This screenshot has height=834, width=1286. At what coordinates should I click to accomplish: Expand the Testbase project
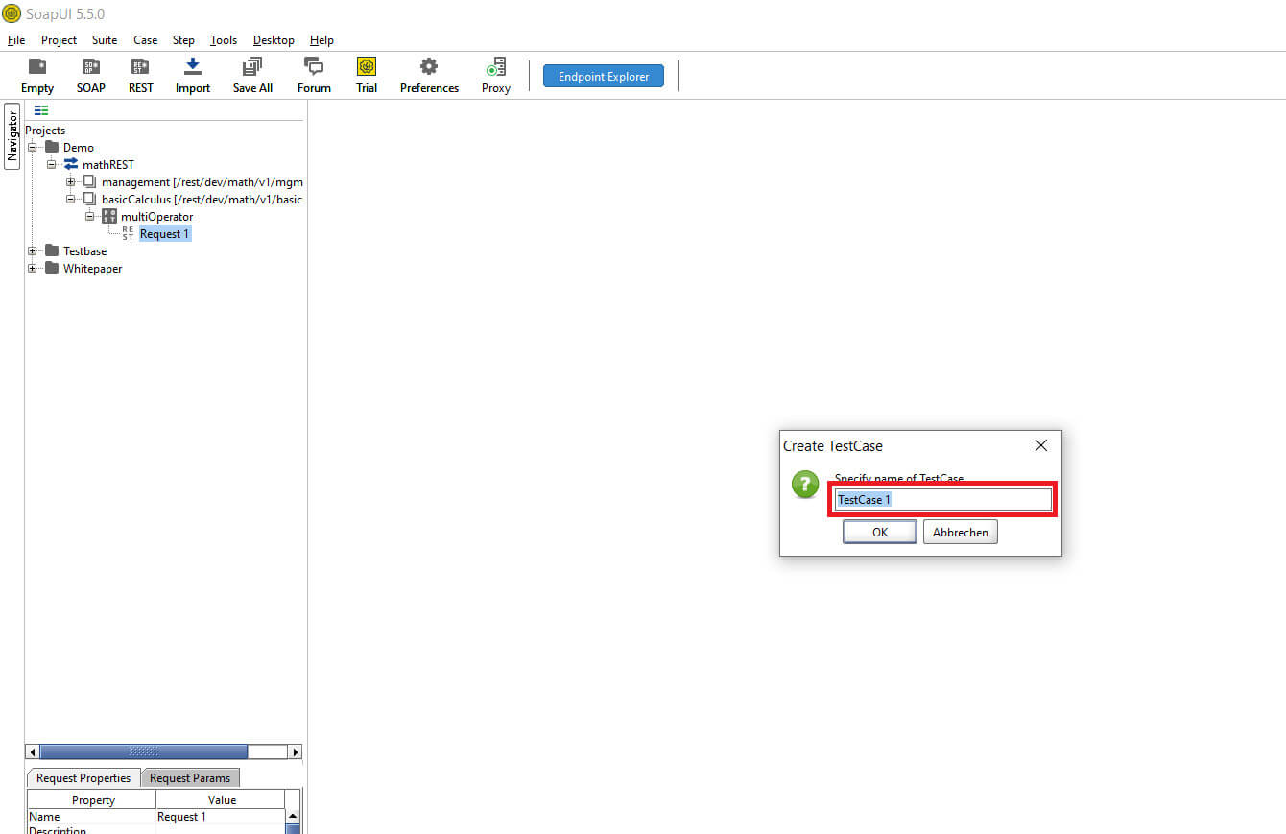[32, 250]
